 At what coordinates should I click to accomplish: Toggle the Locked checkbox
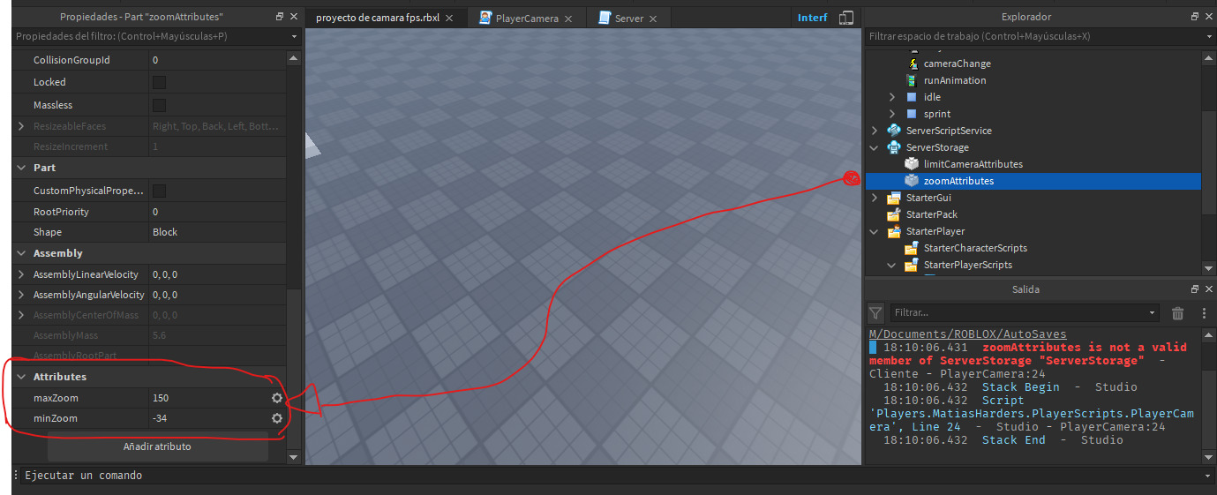coord(159,82)
